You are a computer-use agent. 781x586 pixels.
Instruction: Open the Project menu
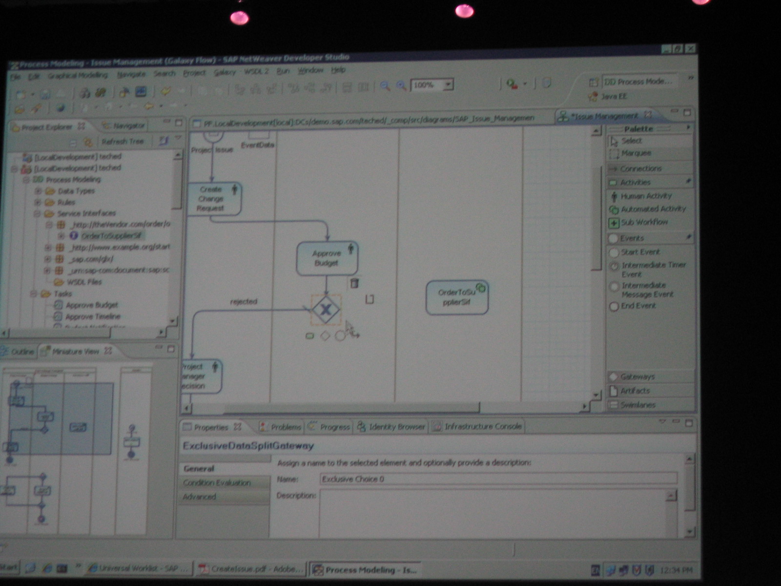pos(194,73)
